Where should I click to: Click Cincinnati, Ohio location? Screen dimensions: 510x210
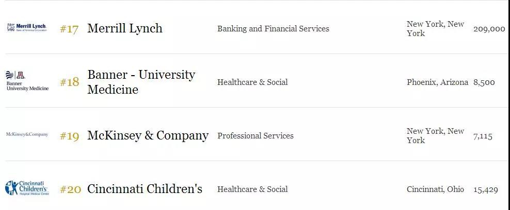point(435,189)
